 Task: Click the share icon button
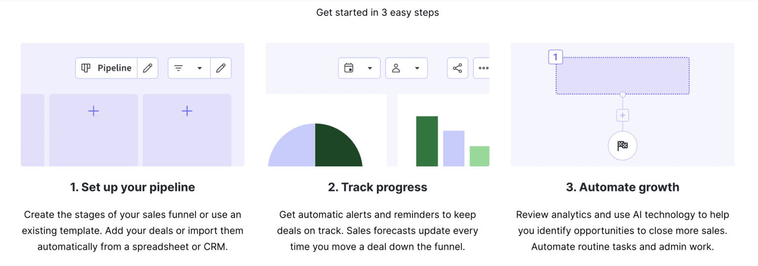point(457,68)
